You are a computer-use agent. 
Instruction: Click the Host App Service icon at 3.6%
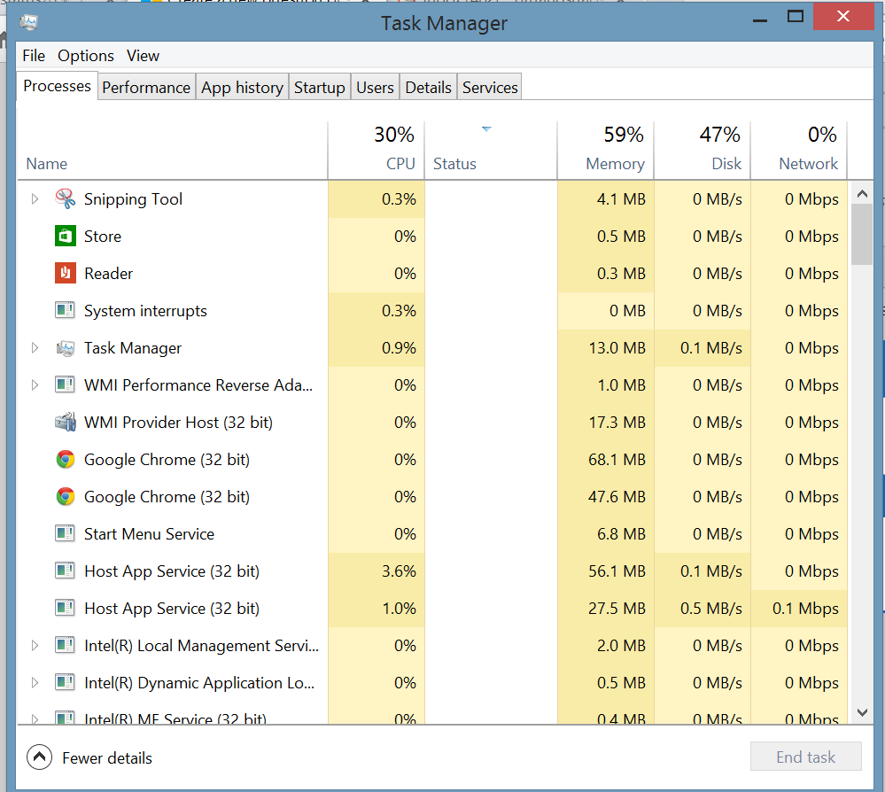[65, 571]
